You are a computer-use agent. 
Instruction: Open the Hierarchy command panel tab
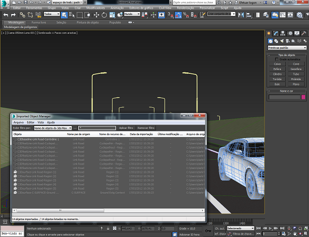pyautogui.click(x=283, y=33)
